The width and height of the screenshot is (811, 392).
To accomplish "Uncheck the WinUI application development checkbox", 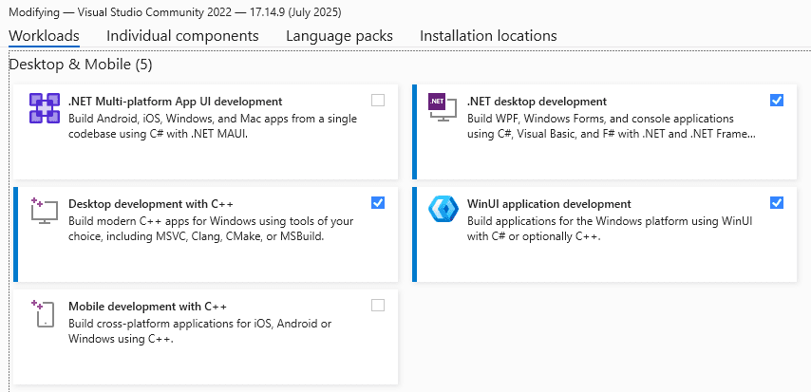I will coord(777,203).
